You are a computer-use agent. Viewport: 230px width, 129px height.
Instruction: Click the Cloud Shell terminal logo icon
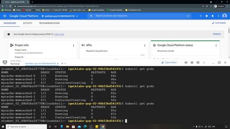tap(5, 62)
